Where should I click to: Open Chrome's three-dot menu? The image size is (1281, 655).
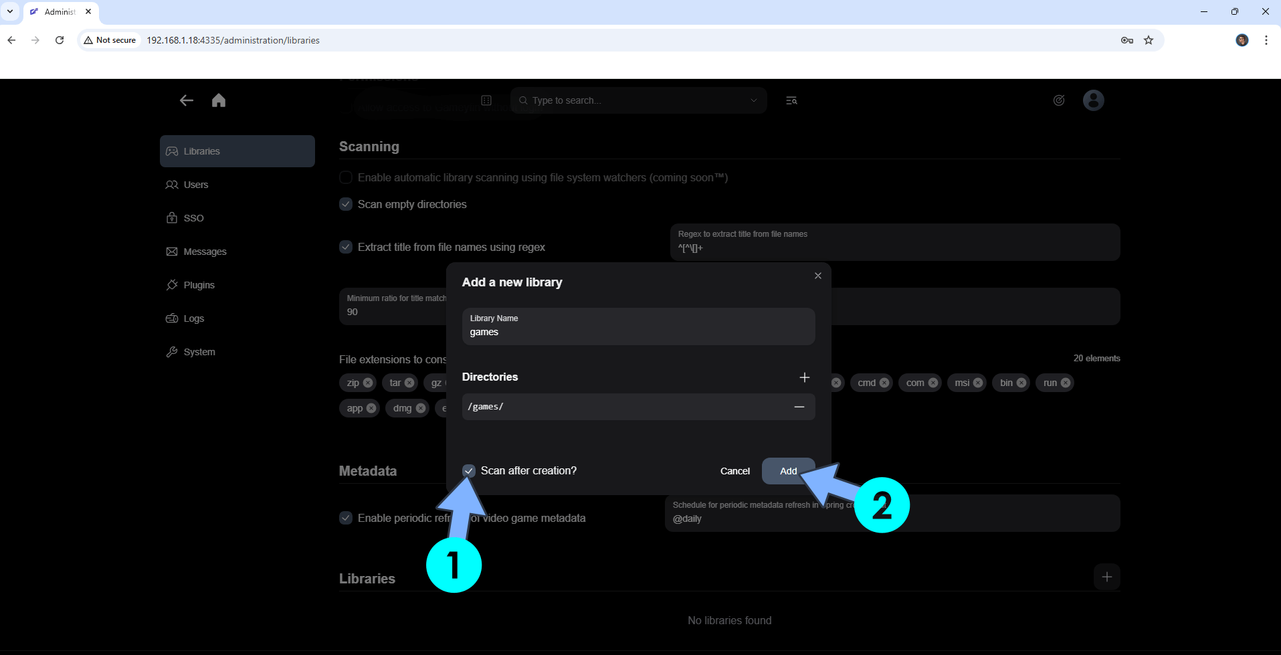(1266, 40)
